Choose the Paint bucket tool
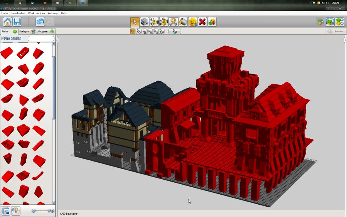Screen dimensions: 347x217 pos(183,22)
